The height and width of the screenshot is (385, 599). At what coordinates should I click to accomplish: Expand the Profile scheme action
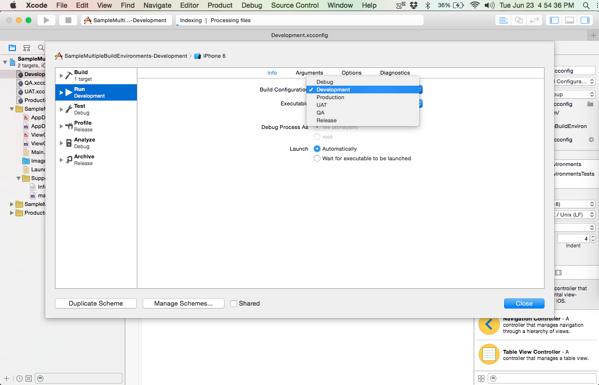(x=61, y=126)
